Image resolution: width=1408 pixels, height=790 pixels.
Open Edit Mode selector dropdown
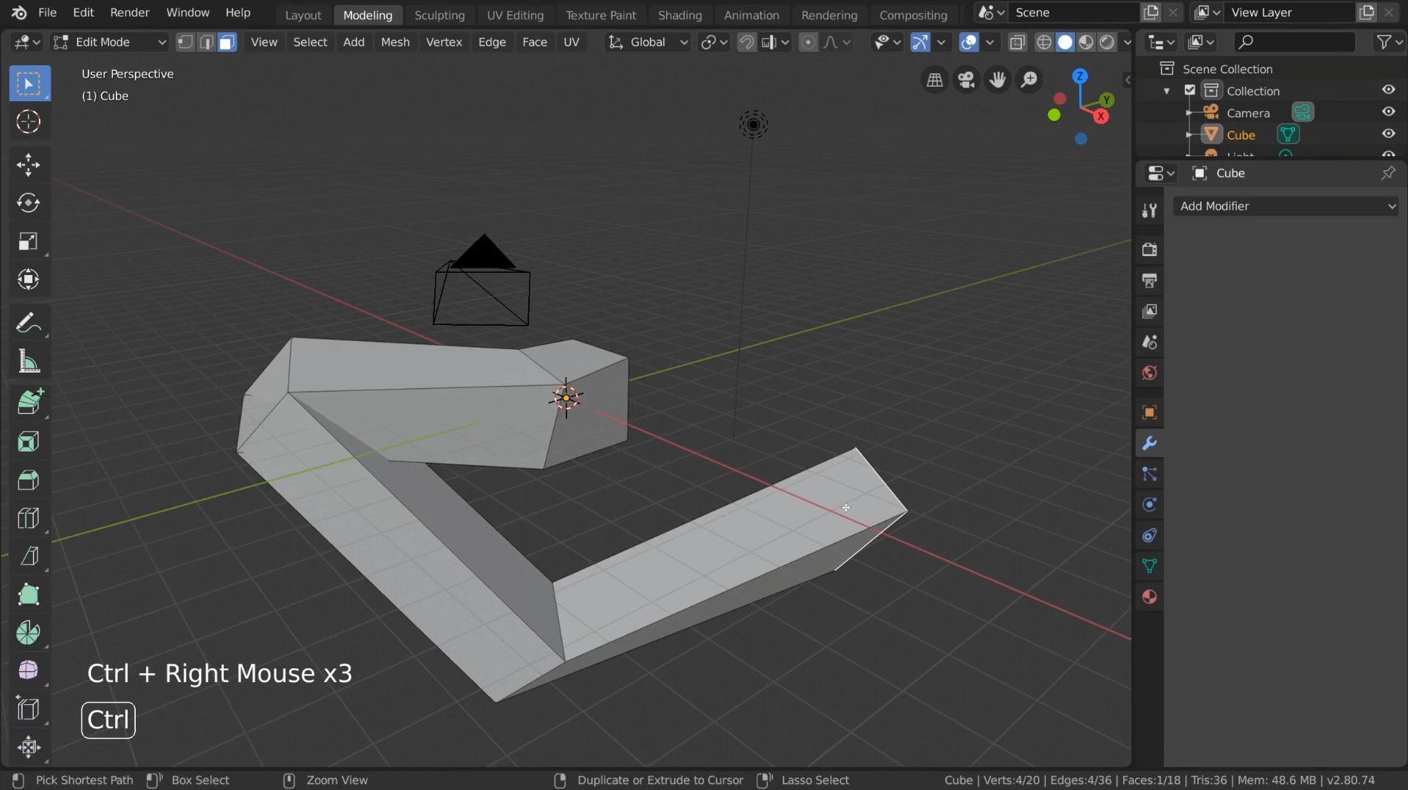(111, 43)
